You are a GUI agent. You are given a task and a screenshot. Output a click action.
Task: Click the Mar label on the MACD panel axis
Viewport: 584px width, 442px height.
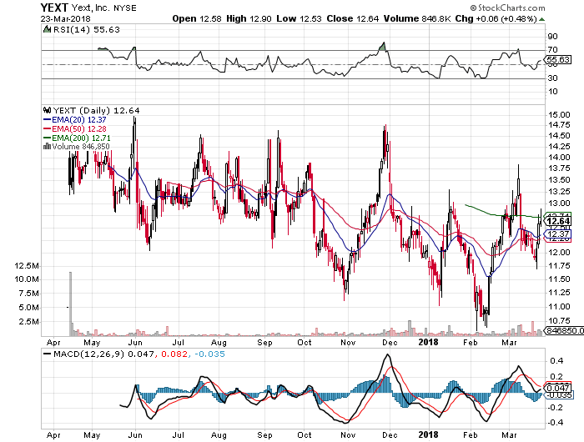click(x=509, y=434)
